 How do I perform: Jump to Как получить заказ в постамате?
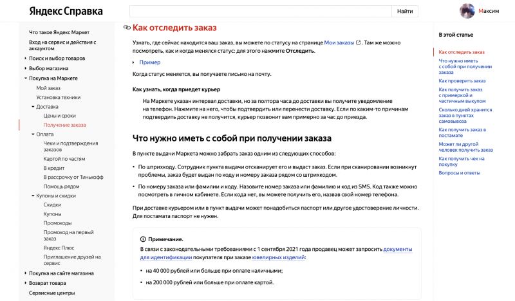tap(462, 132)
